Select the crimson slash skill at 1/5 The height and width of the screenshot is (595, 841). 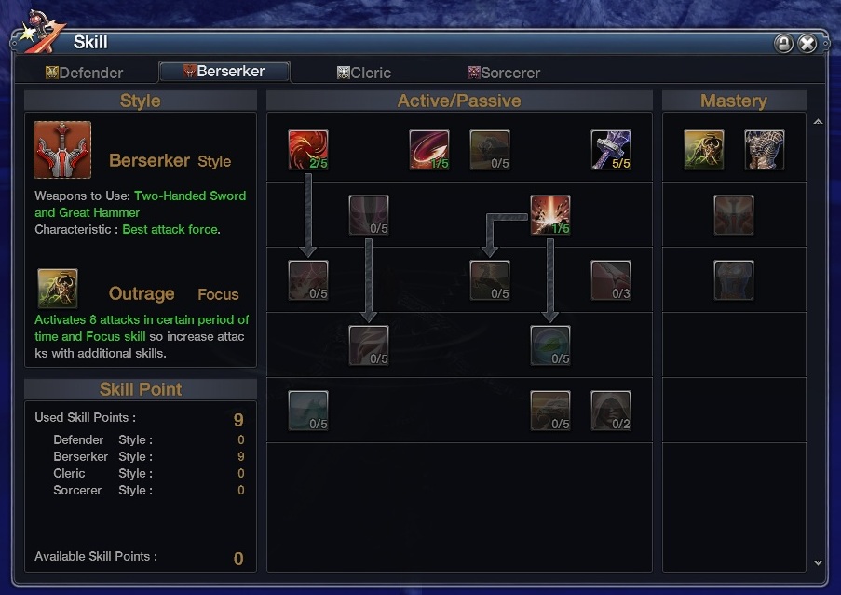point(429,150)
